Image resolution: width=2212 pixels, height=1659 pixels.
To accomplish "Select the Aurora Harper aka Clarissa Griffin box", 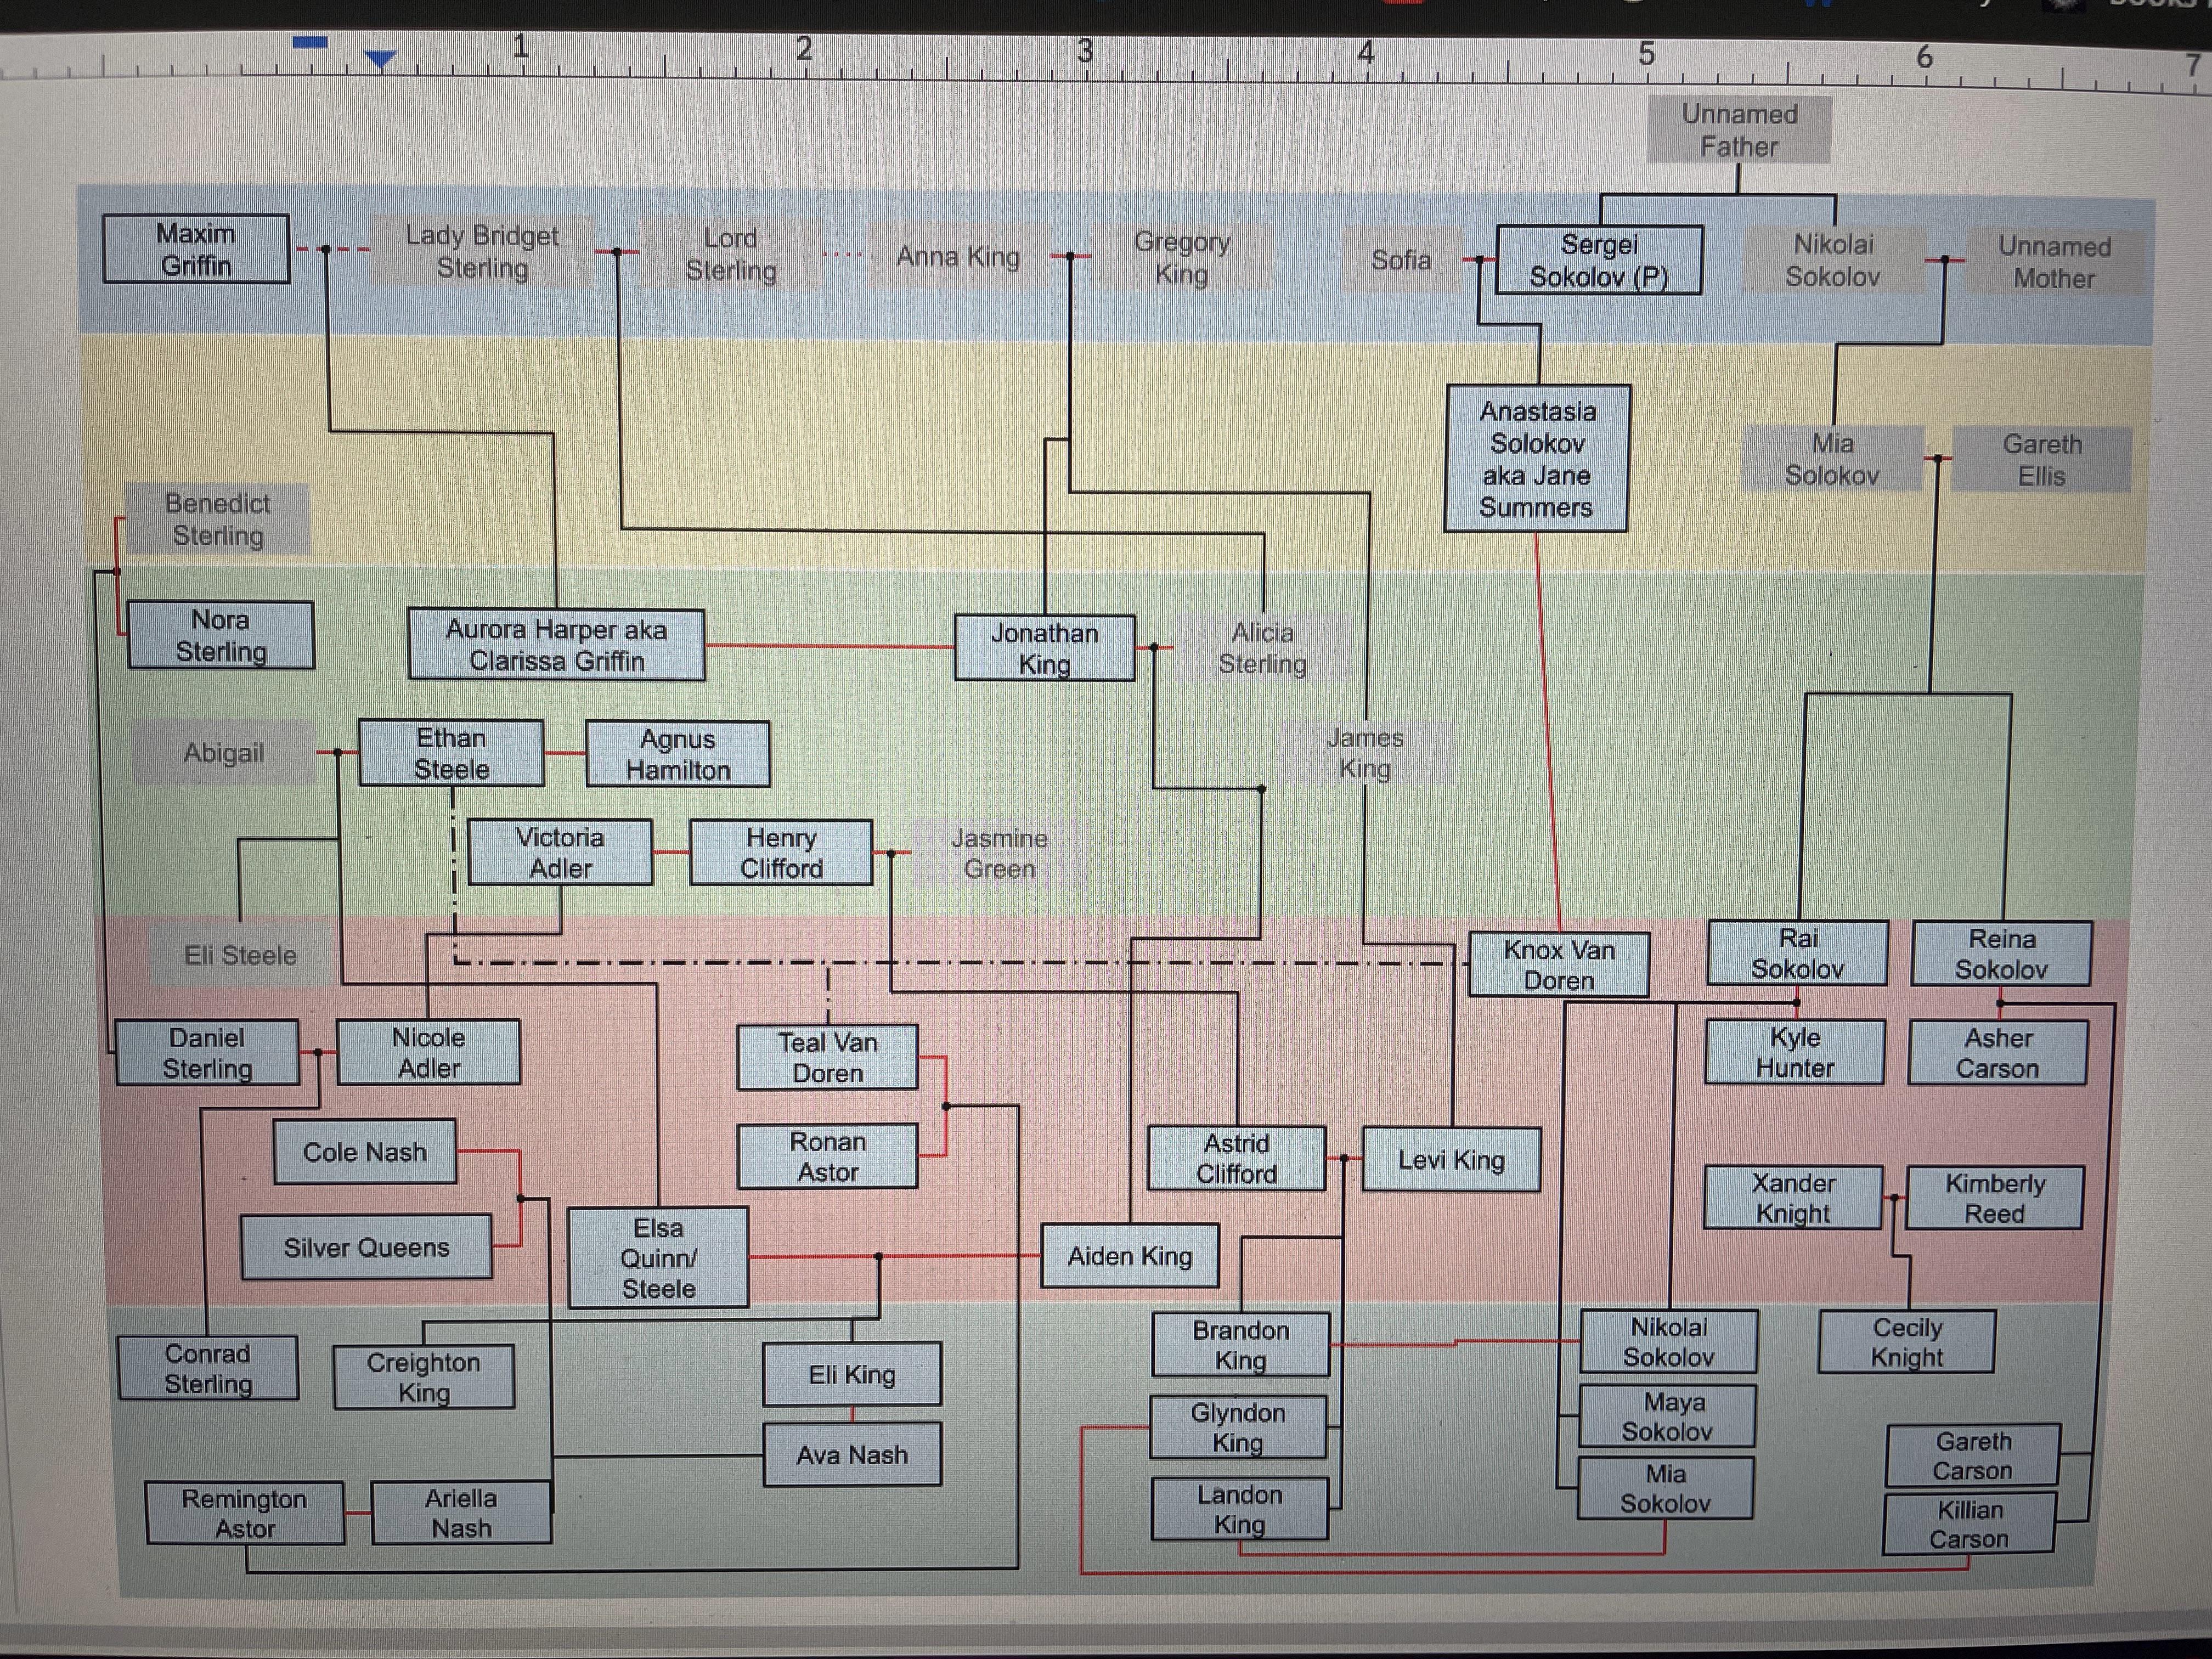I will (x=556, y=645).
